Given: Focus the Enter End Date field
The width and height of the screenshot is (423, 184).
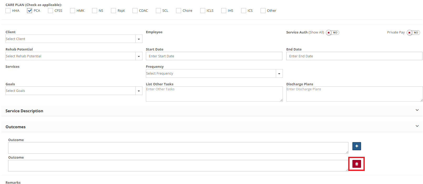Looking at the screenshot, I should click(354, 56).
